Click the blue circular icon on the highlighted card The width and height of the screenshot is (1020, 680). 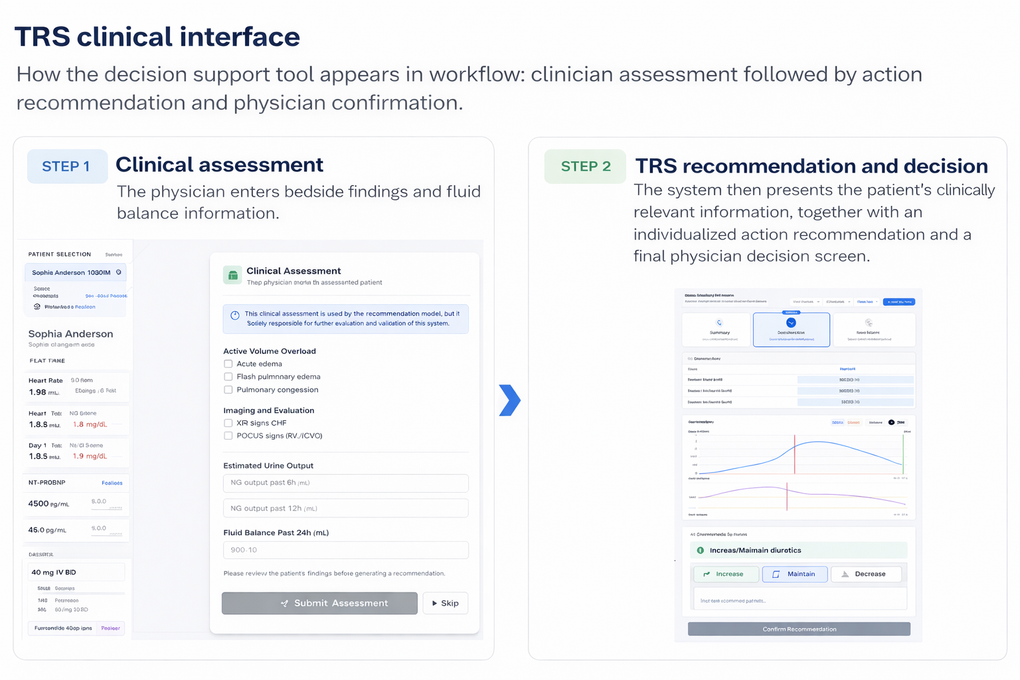tap(791, 323)
